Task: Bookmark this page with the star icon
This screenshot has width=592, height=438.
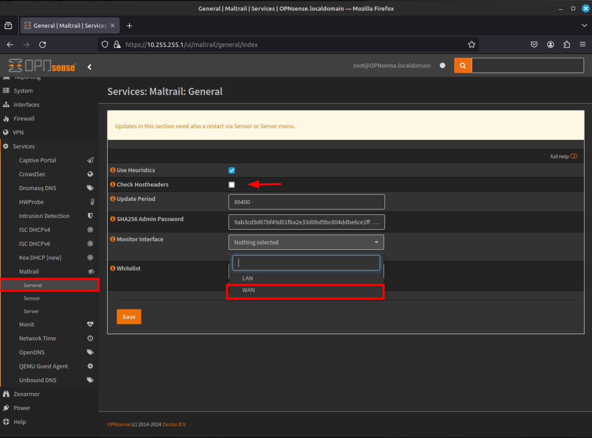Action: tap(471, 45)
